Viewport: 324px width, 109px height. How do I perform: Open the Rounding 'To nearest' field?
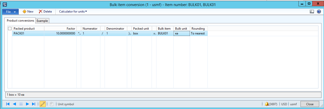[x=199, y=33]
